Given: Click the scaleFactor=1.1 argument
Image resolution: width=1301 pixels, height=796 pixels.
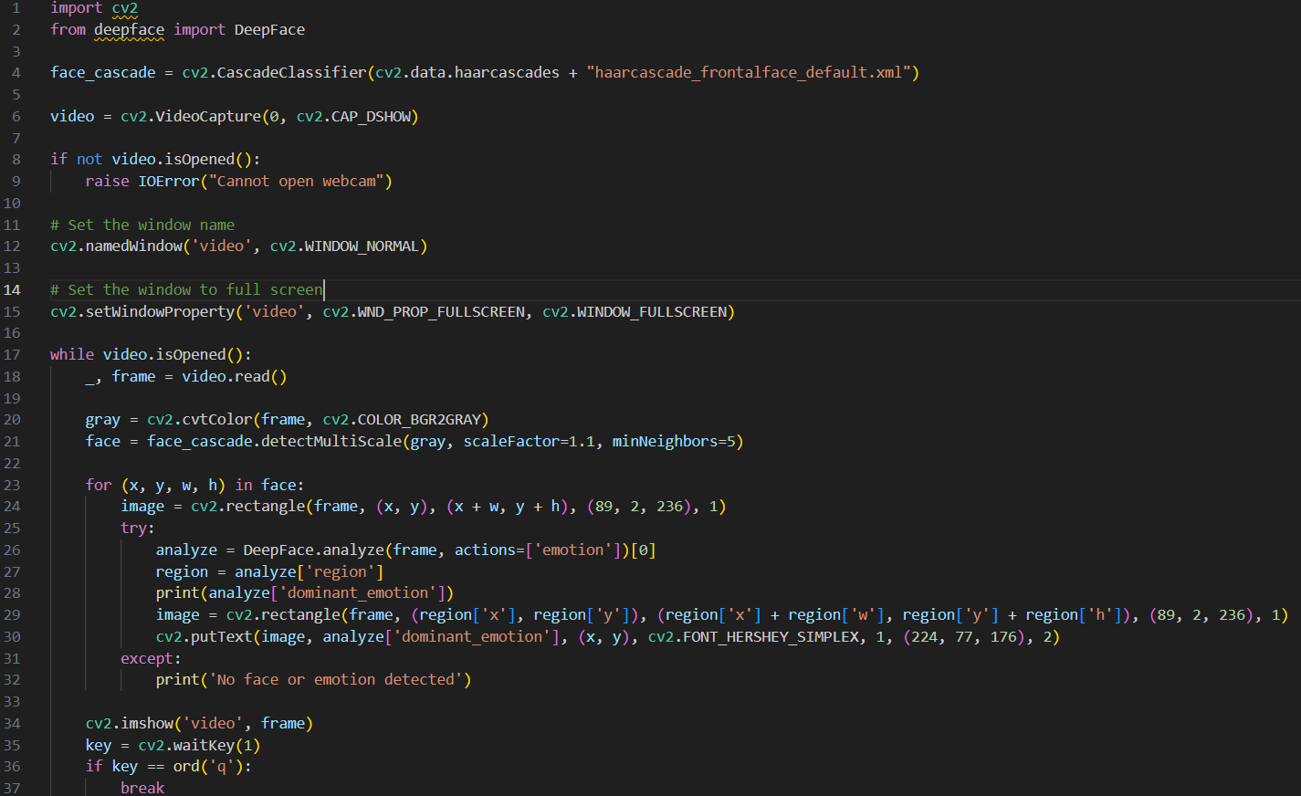Looking at the screenshot, I should tap(529, 441).
